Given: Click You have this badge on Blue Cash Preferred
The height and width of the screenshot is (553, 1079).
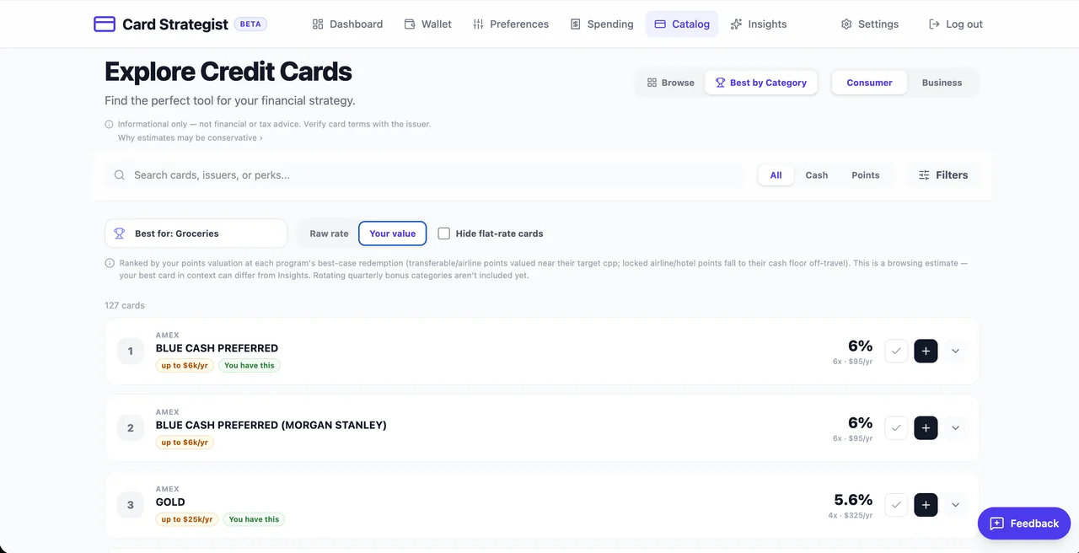Looking at the screenshot, I should pyautogui.click(x=250, y=366).
